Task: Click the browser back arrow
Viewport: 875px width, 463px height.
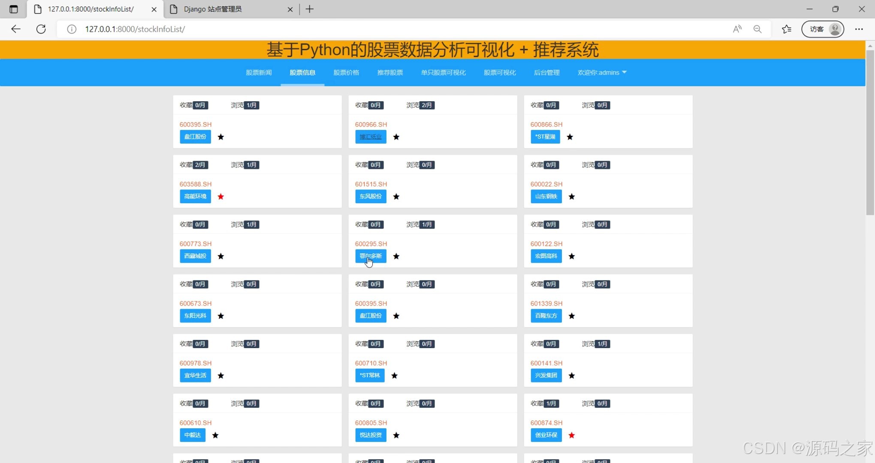Action: pos(16,29)
